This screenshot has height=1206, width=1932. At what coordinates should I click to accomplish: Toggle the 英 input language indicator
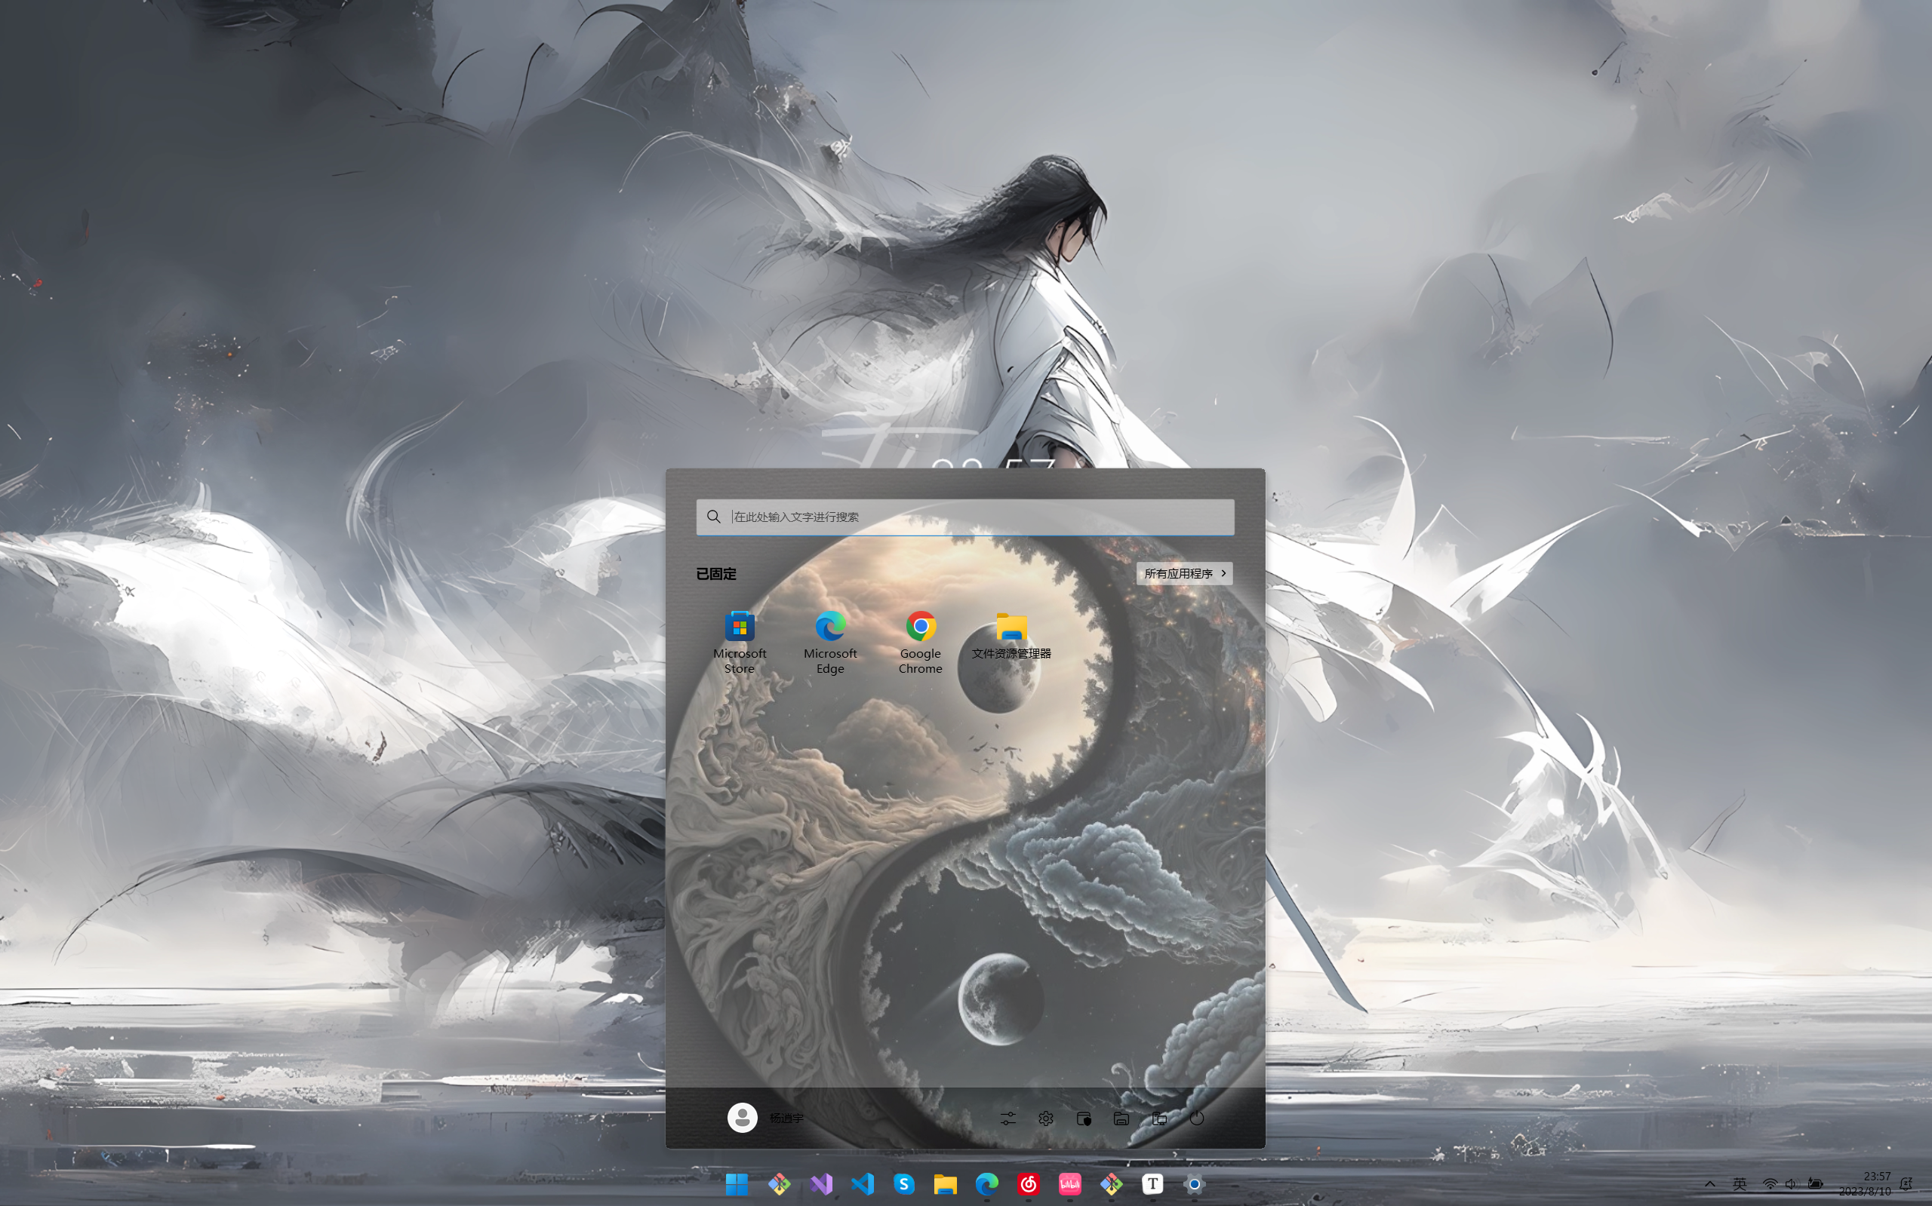[x=1740, y=1183]
